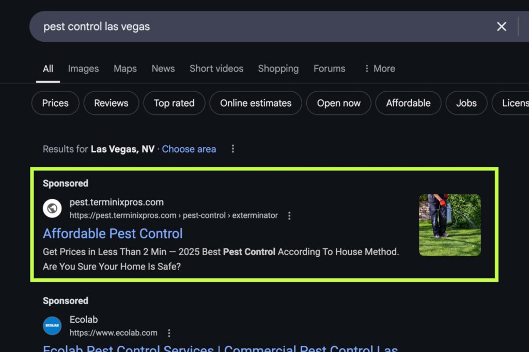Screen dimensions: 529x352
Task: Switch to the Images results tab
Action: click(x=83, y=68)
